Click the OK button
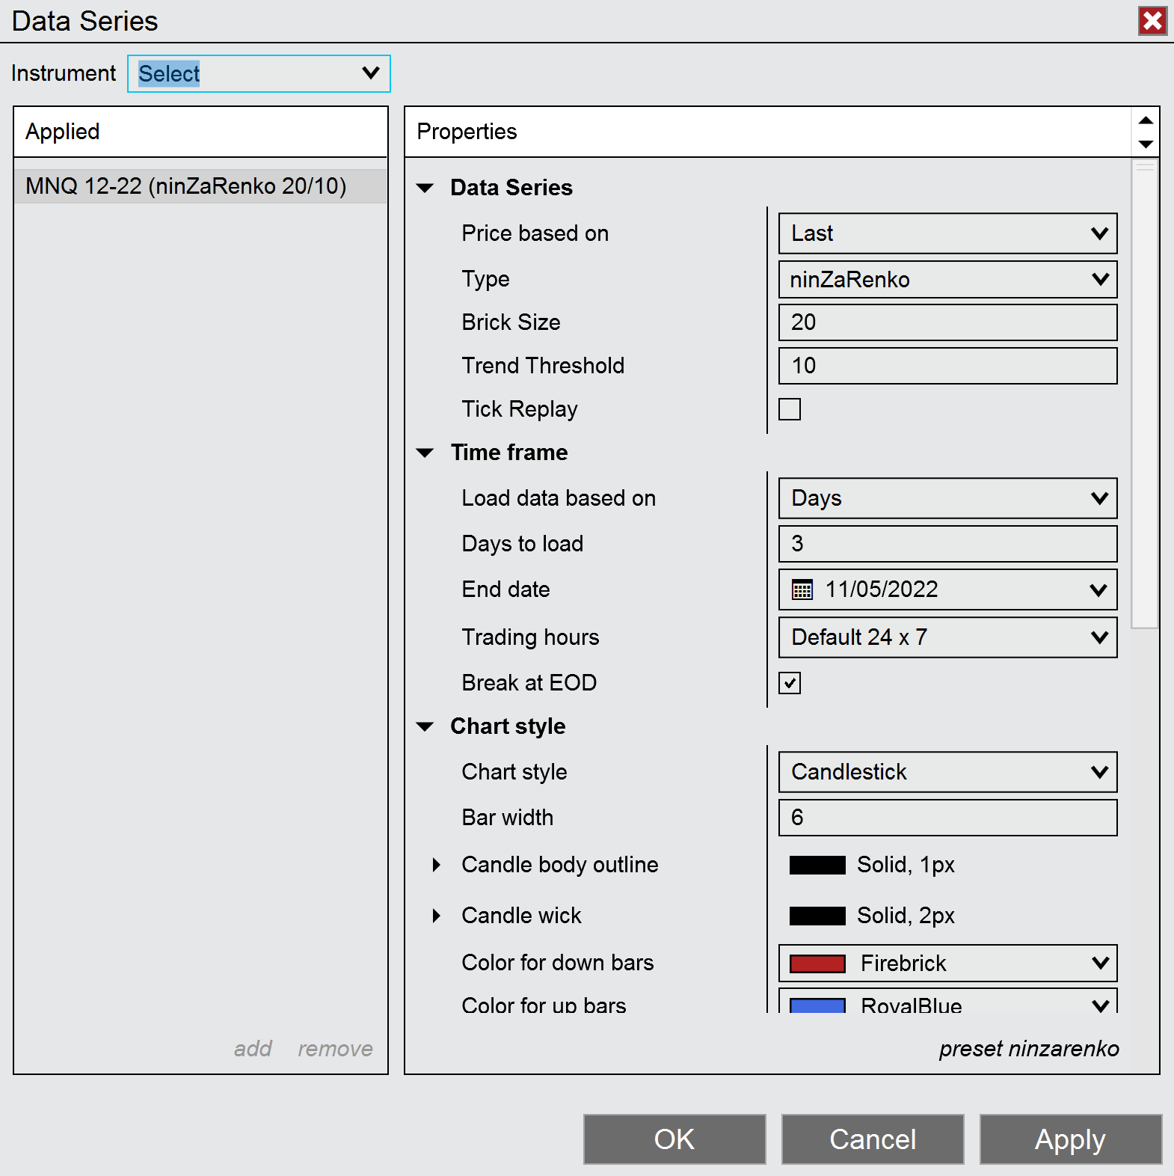1174x1176 pixels. point(674,1139)
